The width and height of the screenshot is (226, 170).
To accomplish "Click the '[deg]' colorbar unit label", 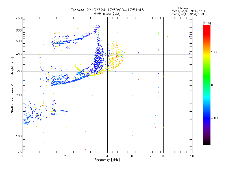I will coord(207,23).
